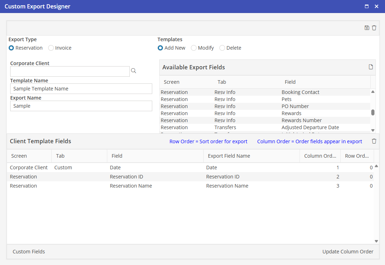Click the Custom Fields button
385x265 pixels.
tap(29, 252)
